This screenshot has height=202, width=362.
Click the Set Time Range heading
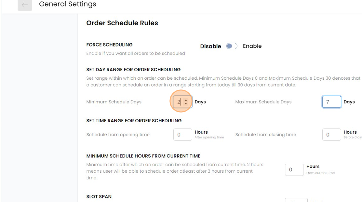click(134, 121)
